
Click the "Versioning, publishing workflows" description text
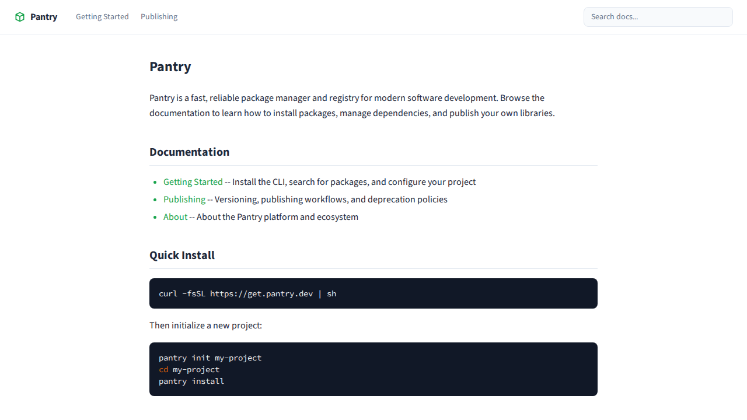331,199
